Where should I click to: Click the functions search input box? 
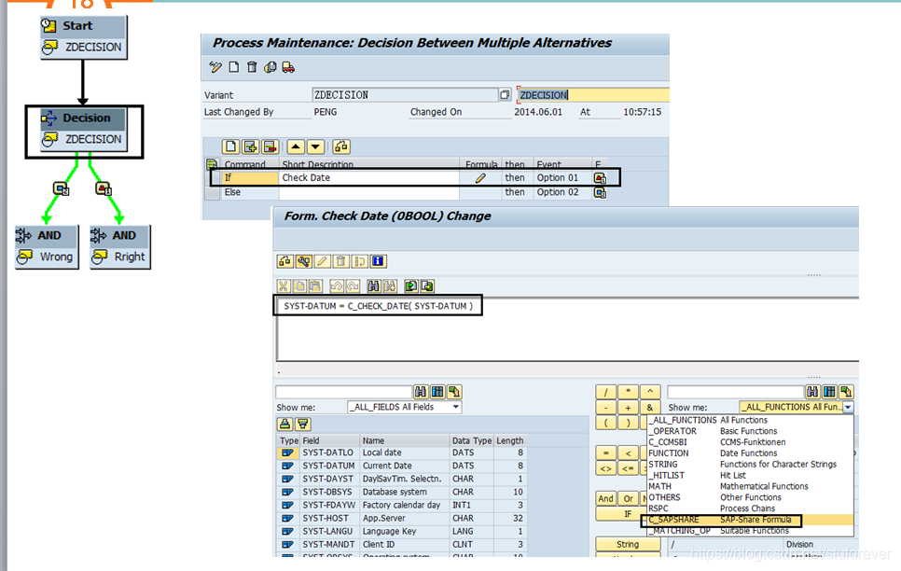[735, 392]
